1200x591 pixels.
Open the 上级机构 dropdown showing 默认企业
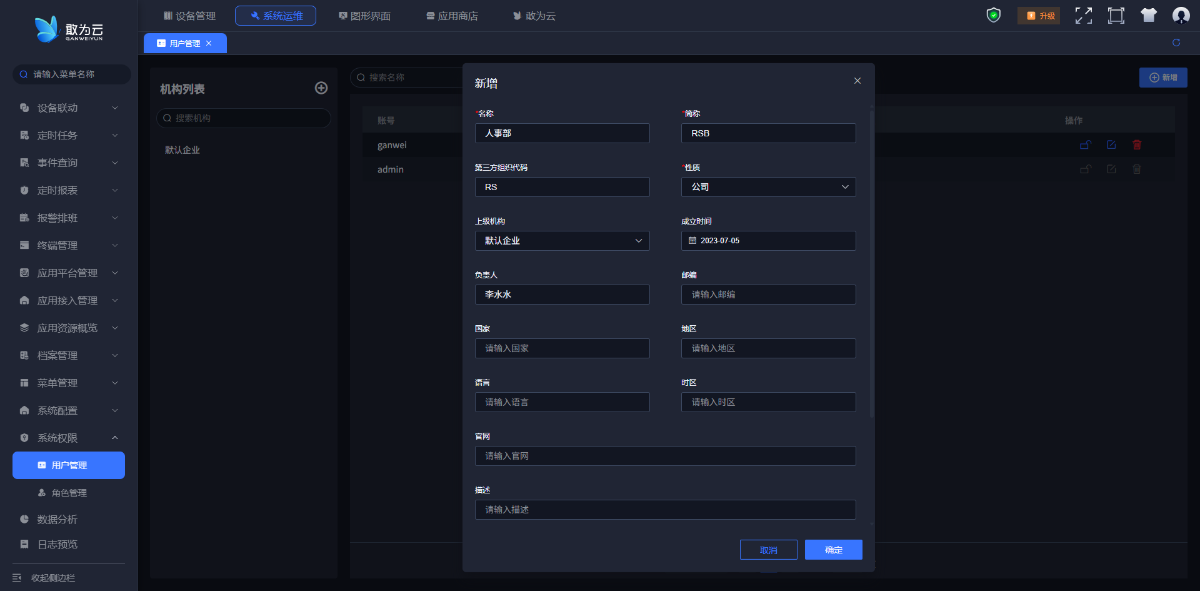[562, 241]
